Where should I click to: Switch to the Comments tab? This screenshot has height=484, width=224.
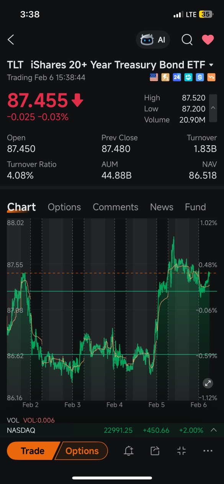pyautogui.click(x=115, y=207)
